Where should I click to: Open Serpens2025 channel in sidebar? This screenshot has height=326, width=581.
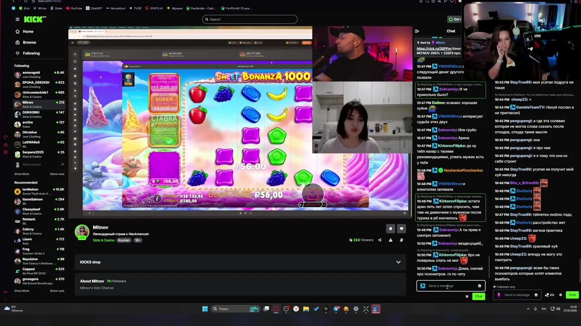pyautogui.click(x=39, y=154)
